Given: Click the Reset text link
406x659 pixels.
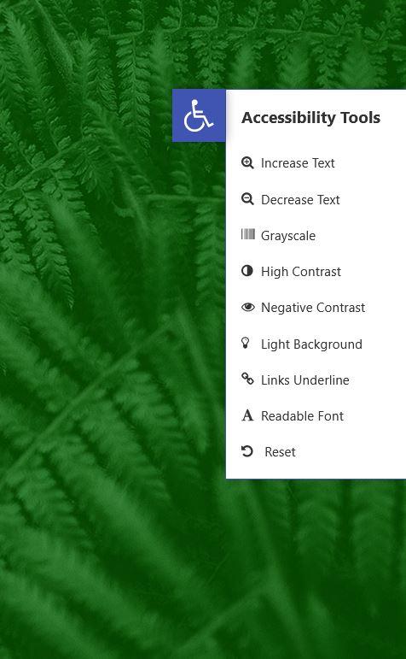Looking at the screenshot, I should tap(280, 452).
